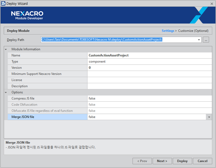Toggle the Compress JS file value

coord(149,99)
